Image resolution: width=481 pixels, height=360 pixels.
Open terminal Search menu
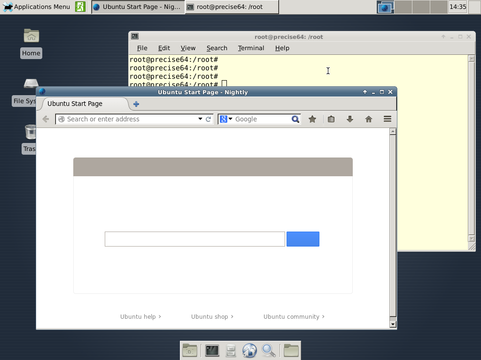[x=217, y=48]
